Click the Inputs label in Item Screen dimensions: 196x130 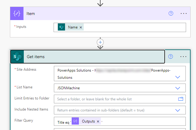(x=21, y=27)
